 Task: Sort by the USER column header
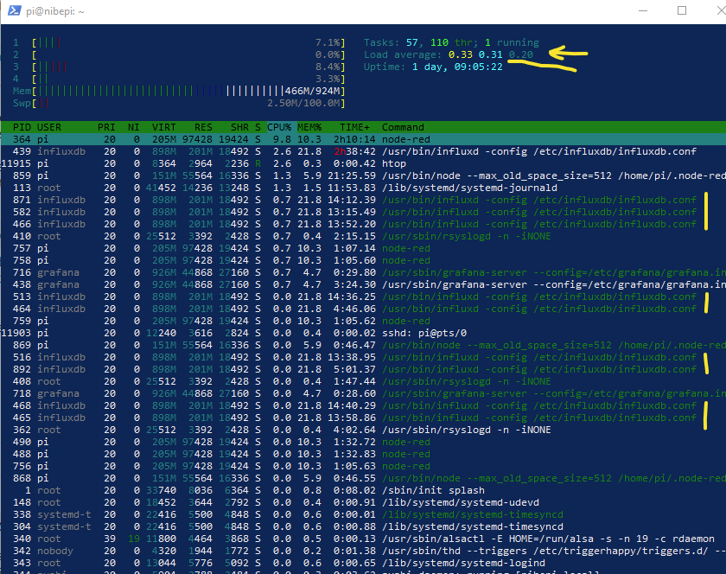50,127
